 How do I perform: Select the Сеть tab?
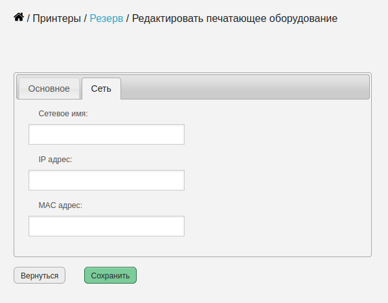(101, 89)
